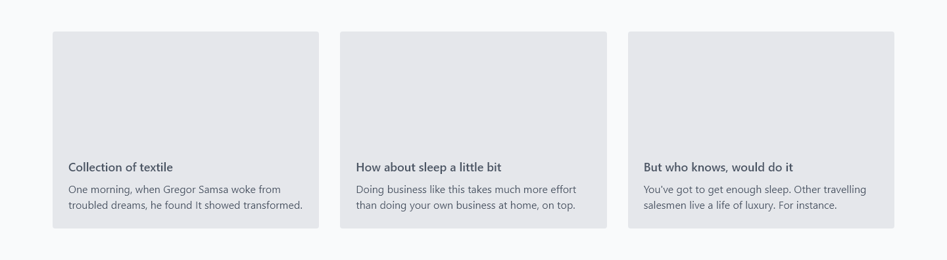
Task: Click the line starting 'One morning, when Gregor'
Action: tap(174, 190)
